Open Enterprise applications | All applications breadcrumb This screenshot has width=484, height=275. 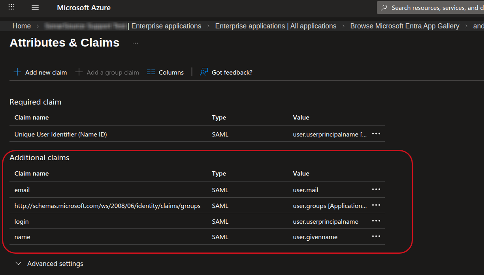(276, 26)
